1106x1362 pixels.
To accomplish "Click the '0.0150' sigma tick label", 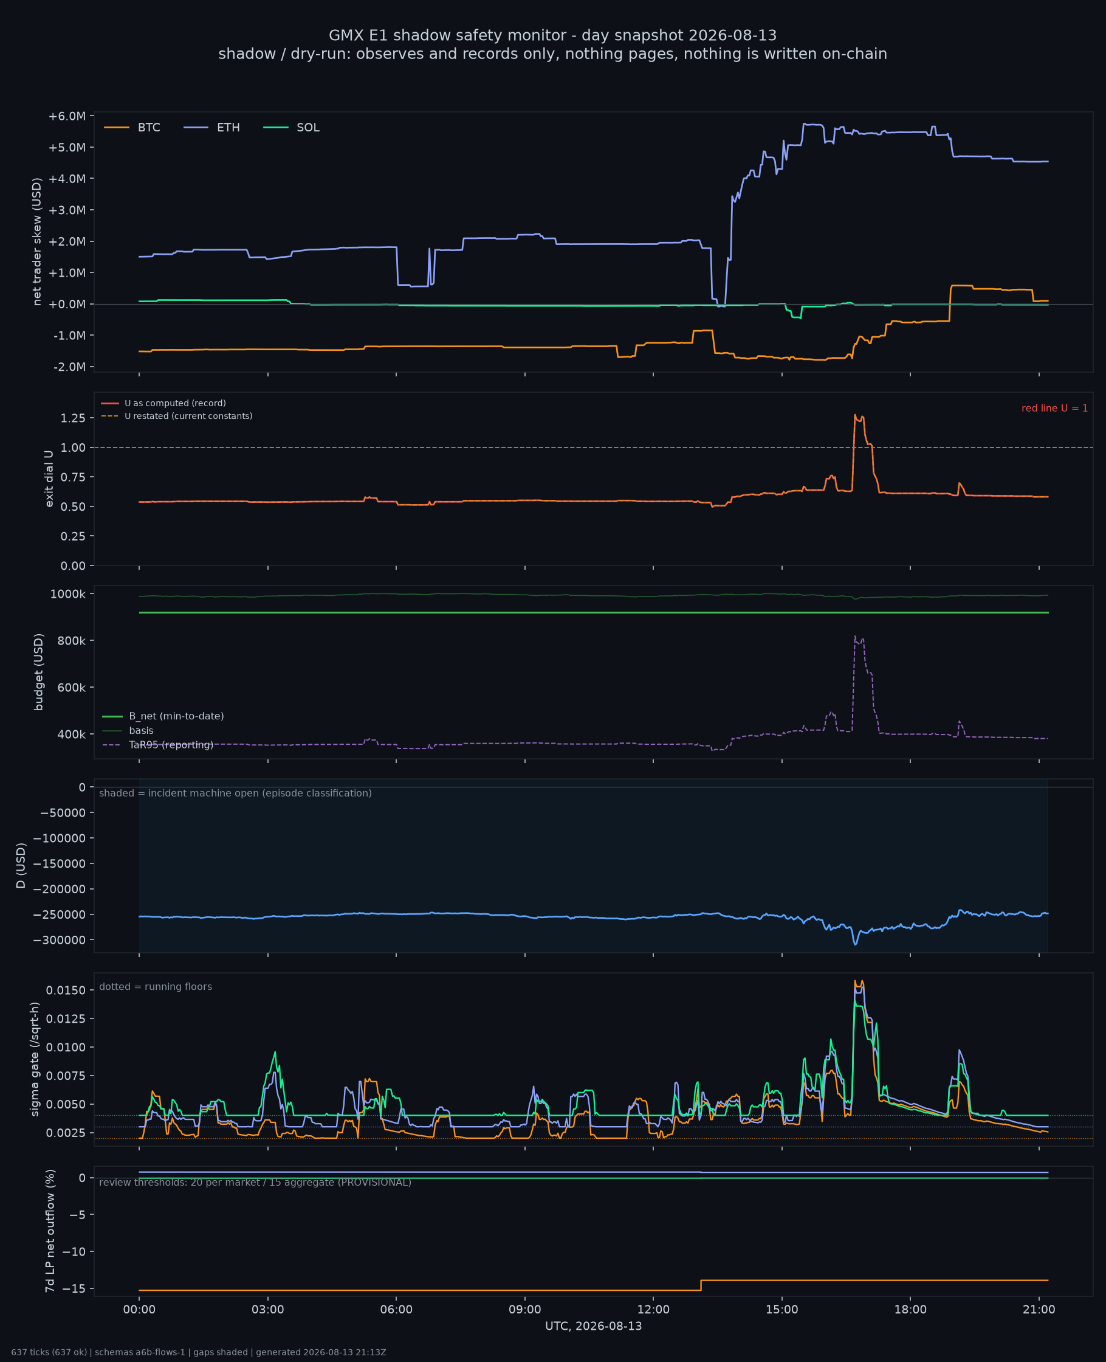I will (66, 990).
